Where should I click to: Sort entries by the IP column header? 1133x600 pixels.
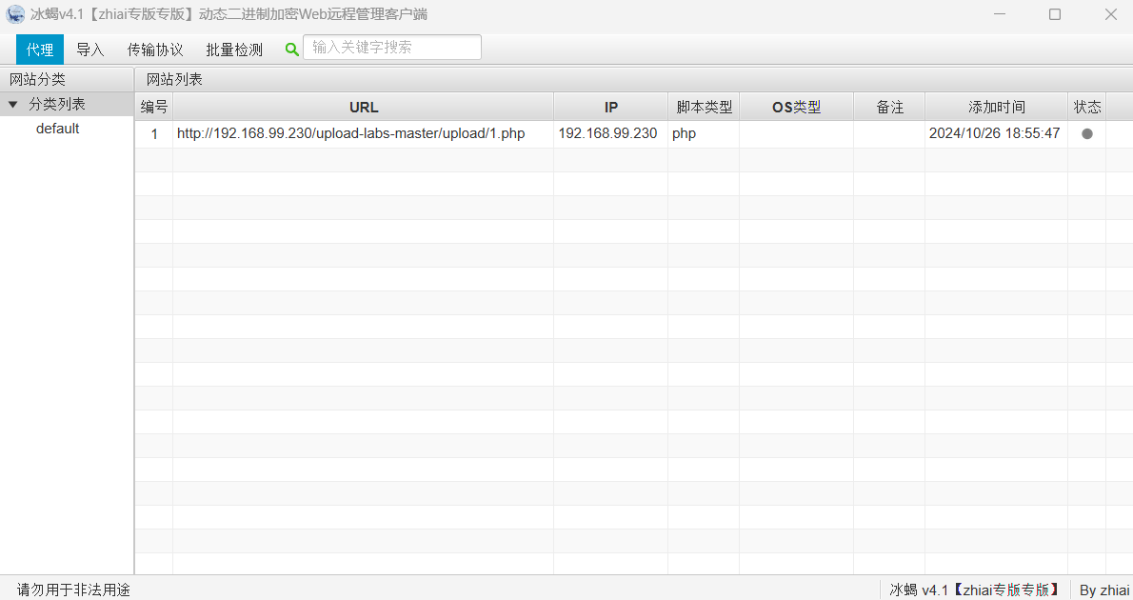(x=610, y=106)
